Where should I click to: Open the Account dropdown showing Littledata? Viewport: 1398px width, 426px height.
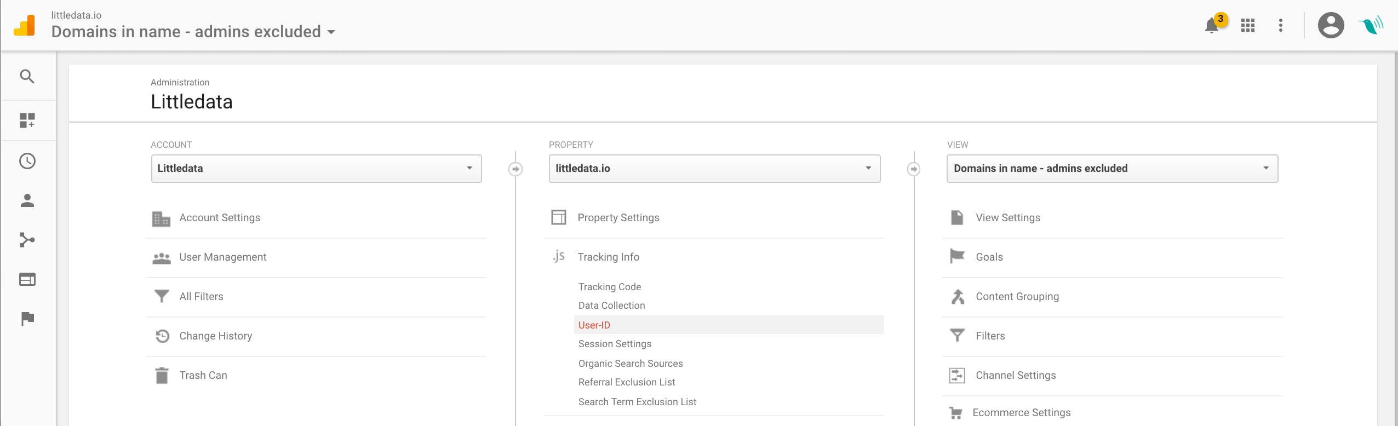[317, 169]
